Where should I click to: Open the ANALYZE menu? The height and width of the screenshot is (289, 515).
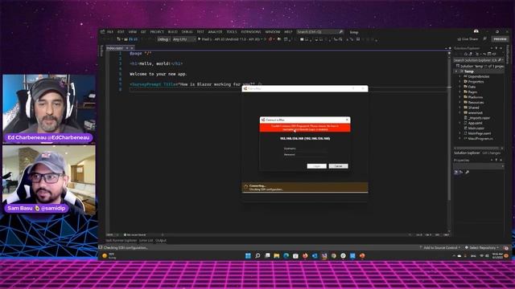pyautogui.click(x=216, y=32)
